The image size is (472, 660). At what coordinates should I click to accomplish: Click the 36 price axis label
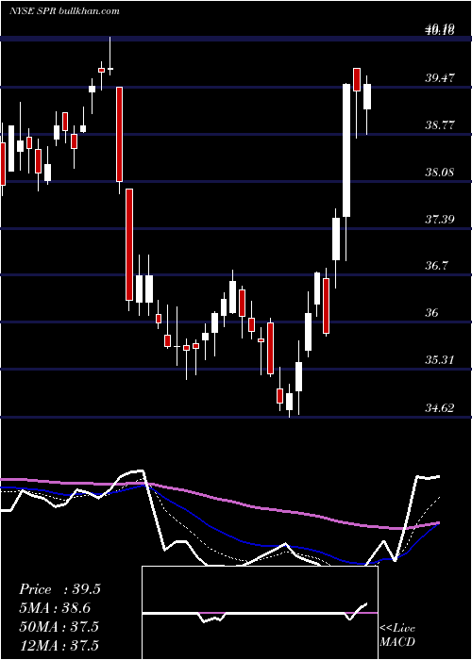[x=432, y=313]
